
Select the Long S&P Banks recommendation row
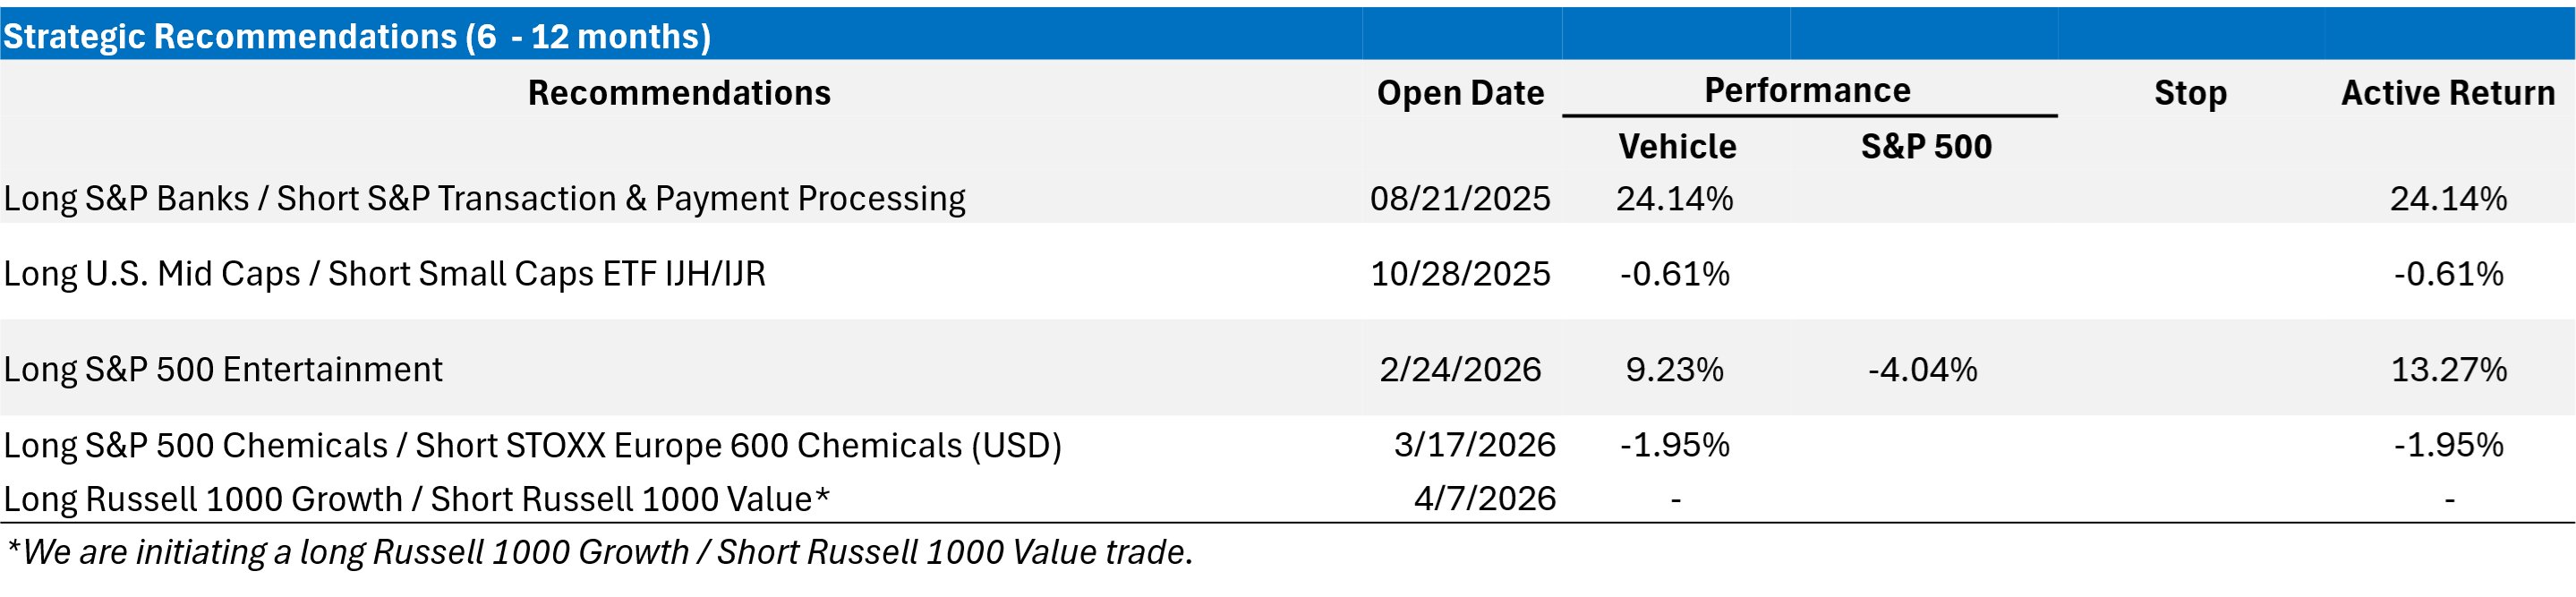485,199
